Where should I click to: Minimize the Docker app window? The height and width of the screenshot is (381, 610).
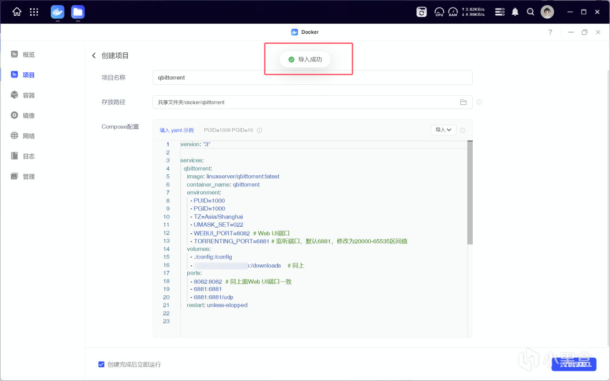pos(571,32)
